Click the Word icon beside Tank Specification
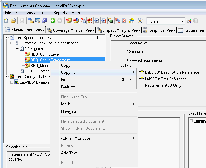Viewport: 206px width, 168px height. 12,38
